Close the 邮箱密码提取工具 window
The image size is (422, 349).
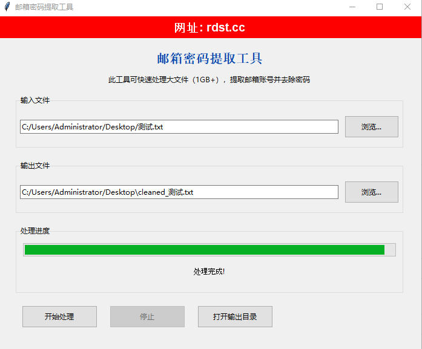click(x=407, y=7)
